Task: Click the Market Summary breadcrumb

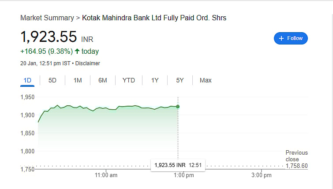Action: [x=47, y=18]
